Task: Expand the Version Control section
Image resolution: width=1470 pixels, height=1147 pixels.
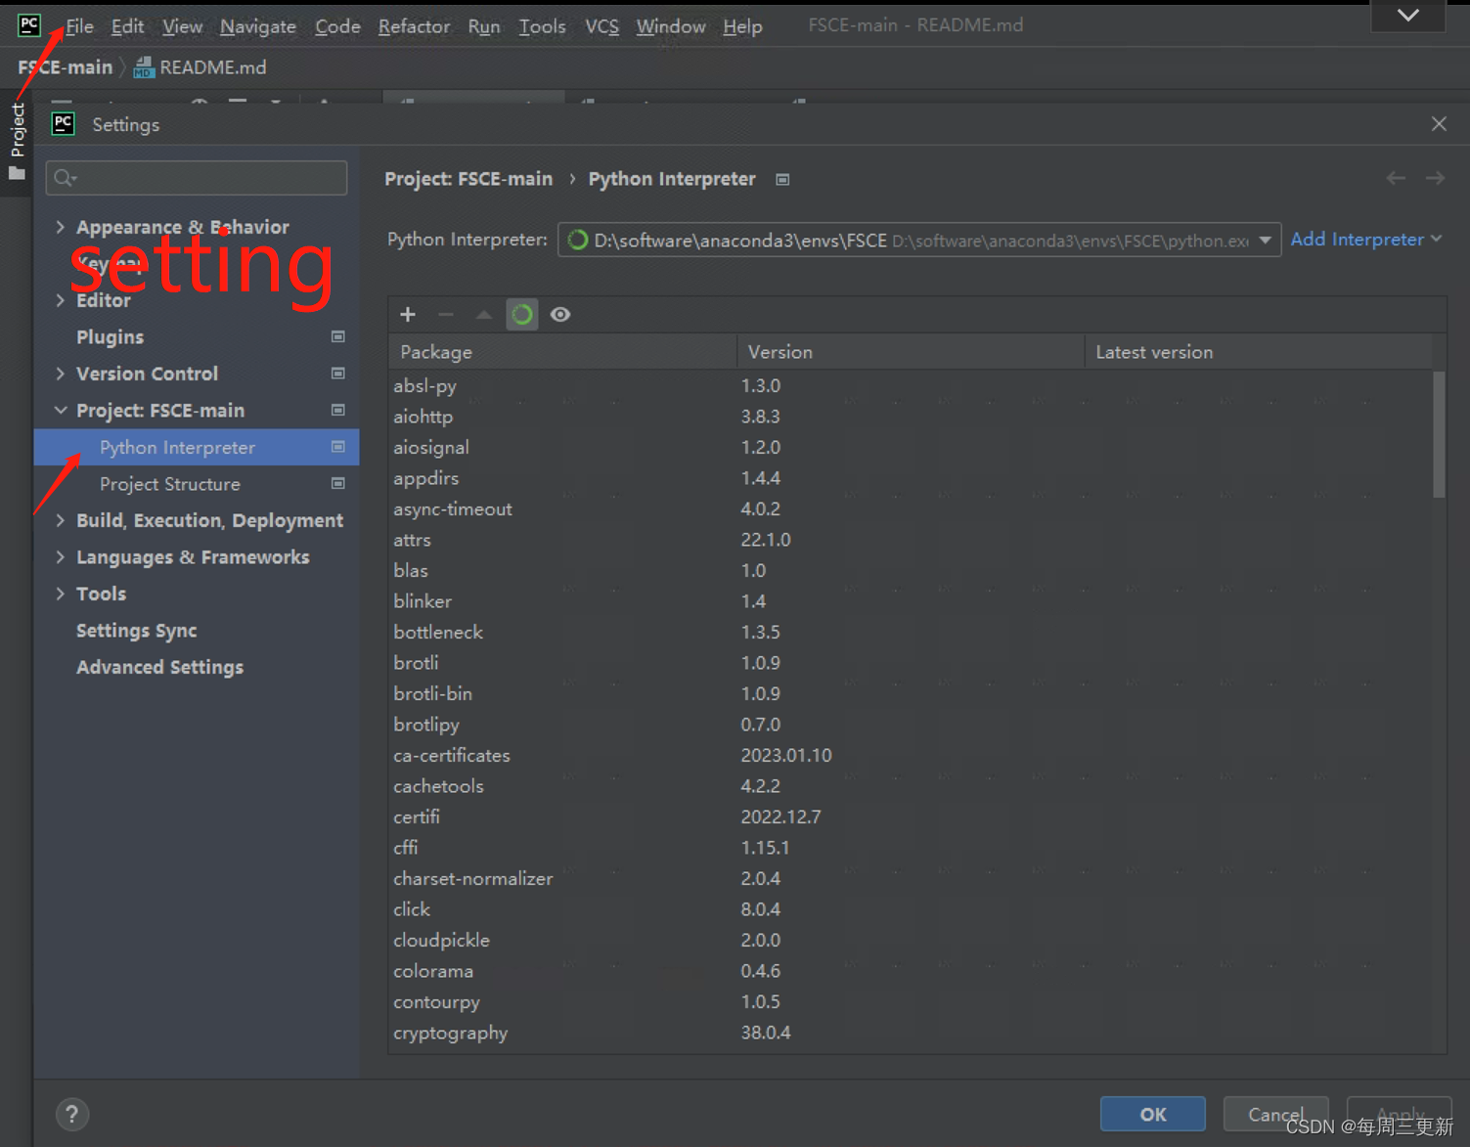Action: (x=61, y=374)
